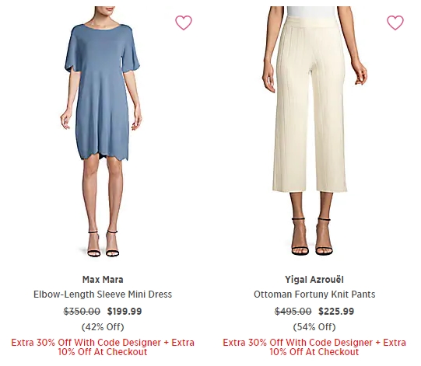Open the pants' Extra 30% Off promo text
421x366 pixels.
tap(314, 347)
